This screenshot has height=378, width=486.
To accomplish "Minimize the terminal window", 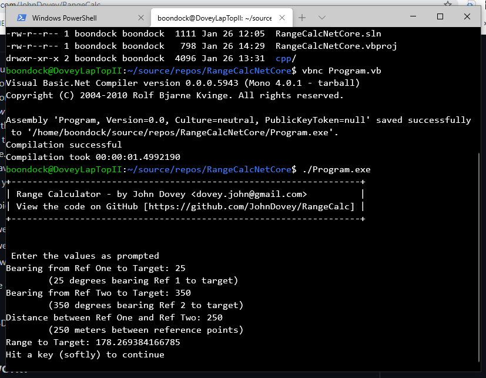I will click(413, 16).
